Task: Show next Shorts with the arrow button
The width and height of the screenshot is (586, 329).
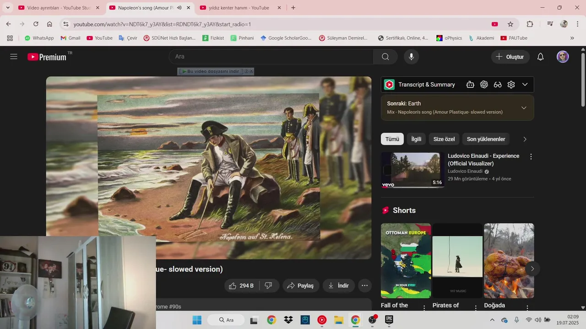Action: tap(532, 269)
